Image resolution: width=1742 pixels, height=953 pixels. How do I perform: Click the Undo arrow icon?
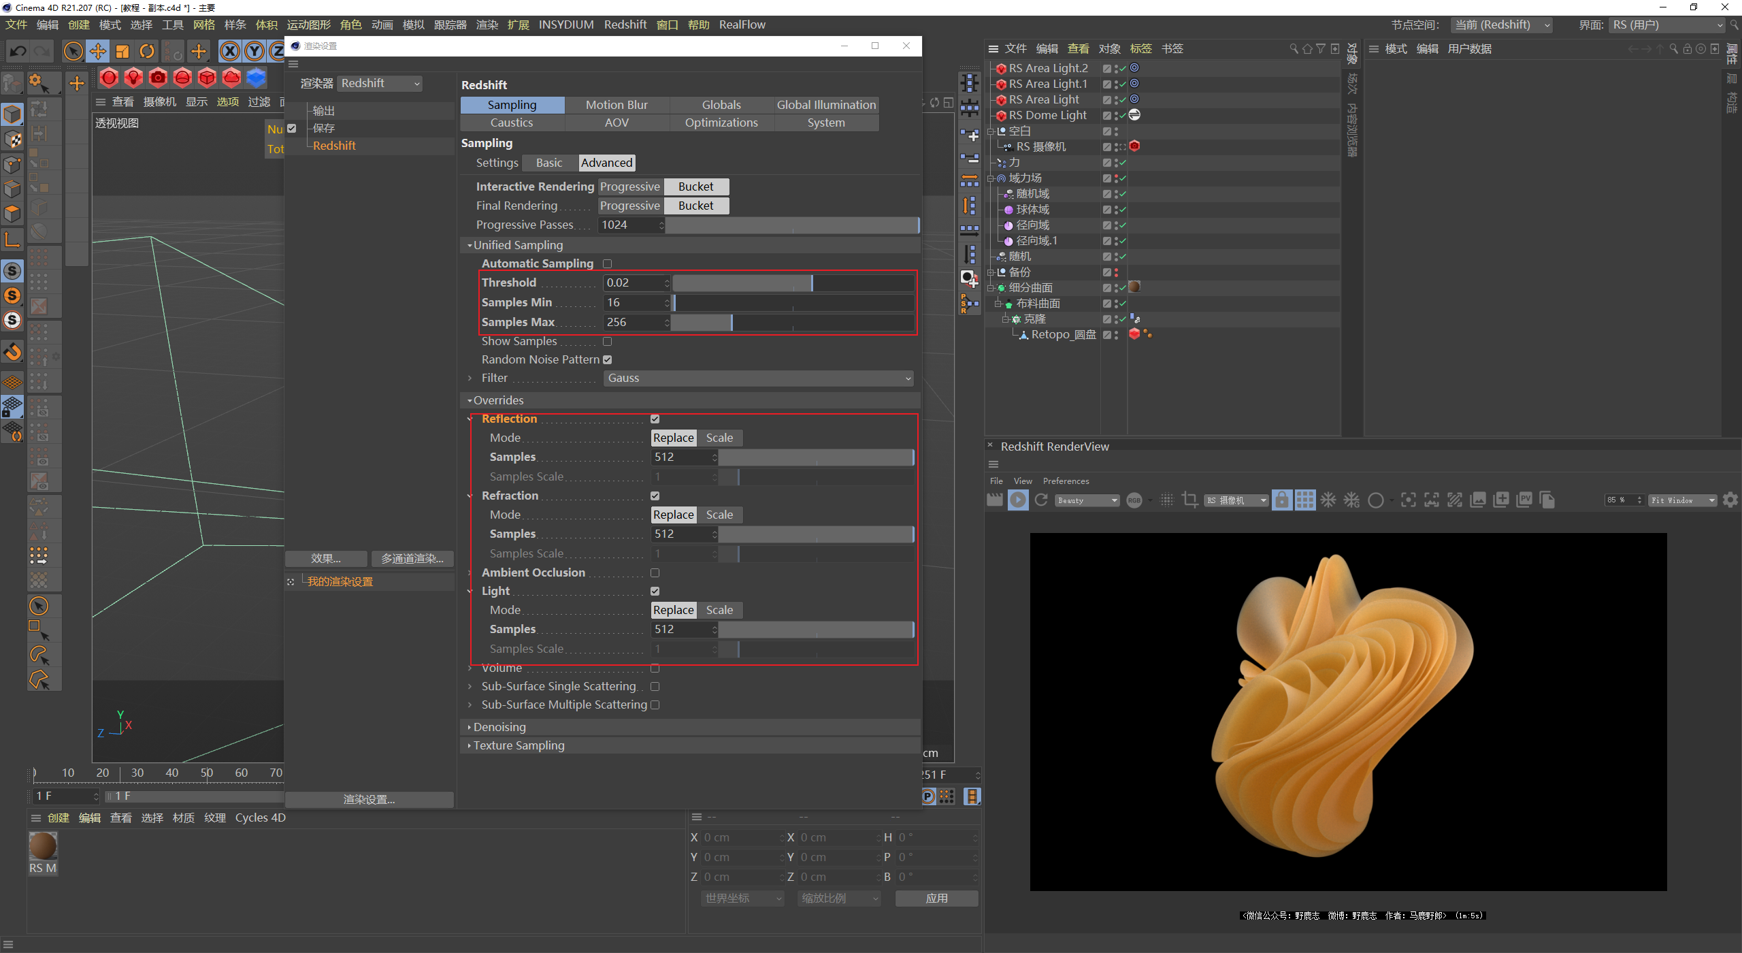coord(18,51)
